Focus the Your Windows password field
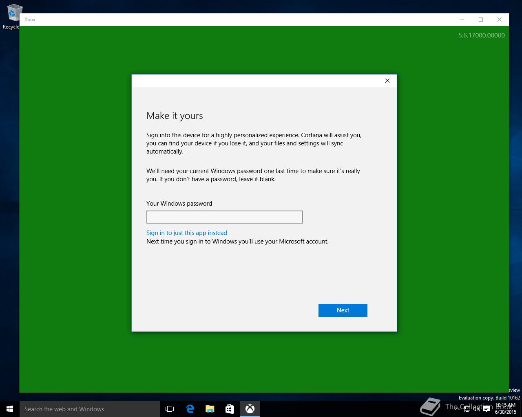This screenshot has height=417, width=522. coord(224,217)
